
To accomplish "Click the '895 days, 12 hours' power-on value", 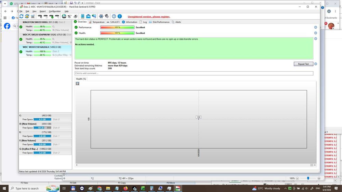I will coord(117,63).
